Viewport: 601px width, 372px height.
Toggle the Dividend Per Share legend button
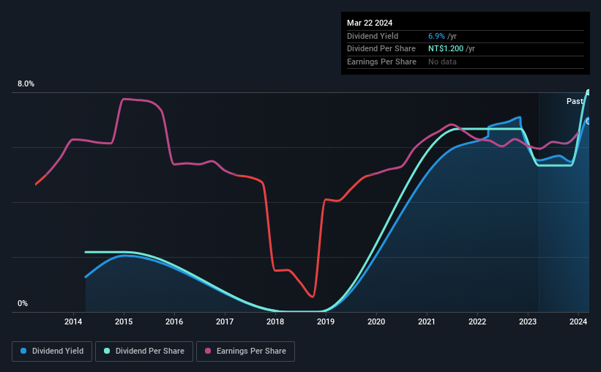pyautogui.click(x=144, y=351)
